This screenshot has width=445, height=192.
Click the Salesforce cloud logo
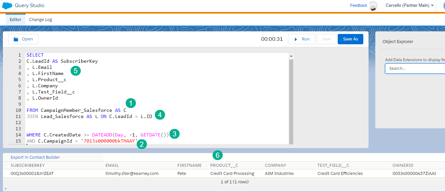point(7,5)
